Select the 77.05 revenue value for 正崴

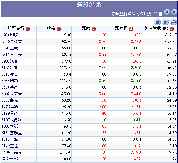coord(172,48)
